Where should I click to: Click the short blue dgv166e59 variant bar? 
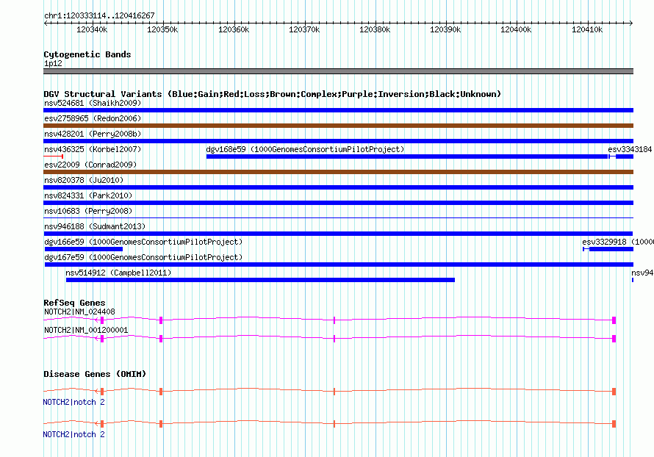point(83,249)
